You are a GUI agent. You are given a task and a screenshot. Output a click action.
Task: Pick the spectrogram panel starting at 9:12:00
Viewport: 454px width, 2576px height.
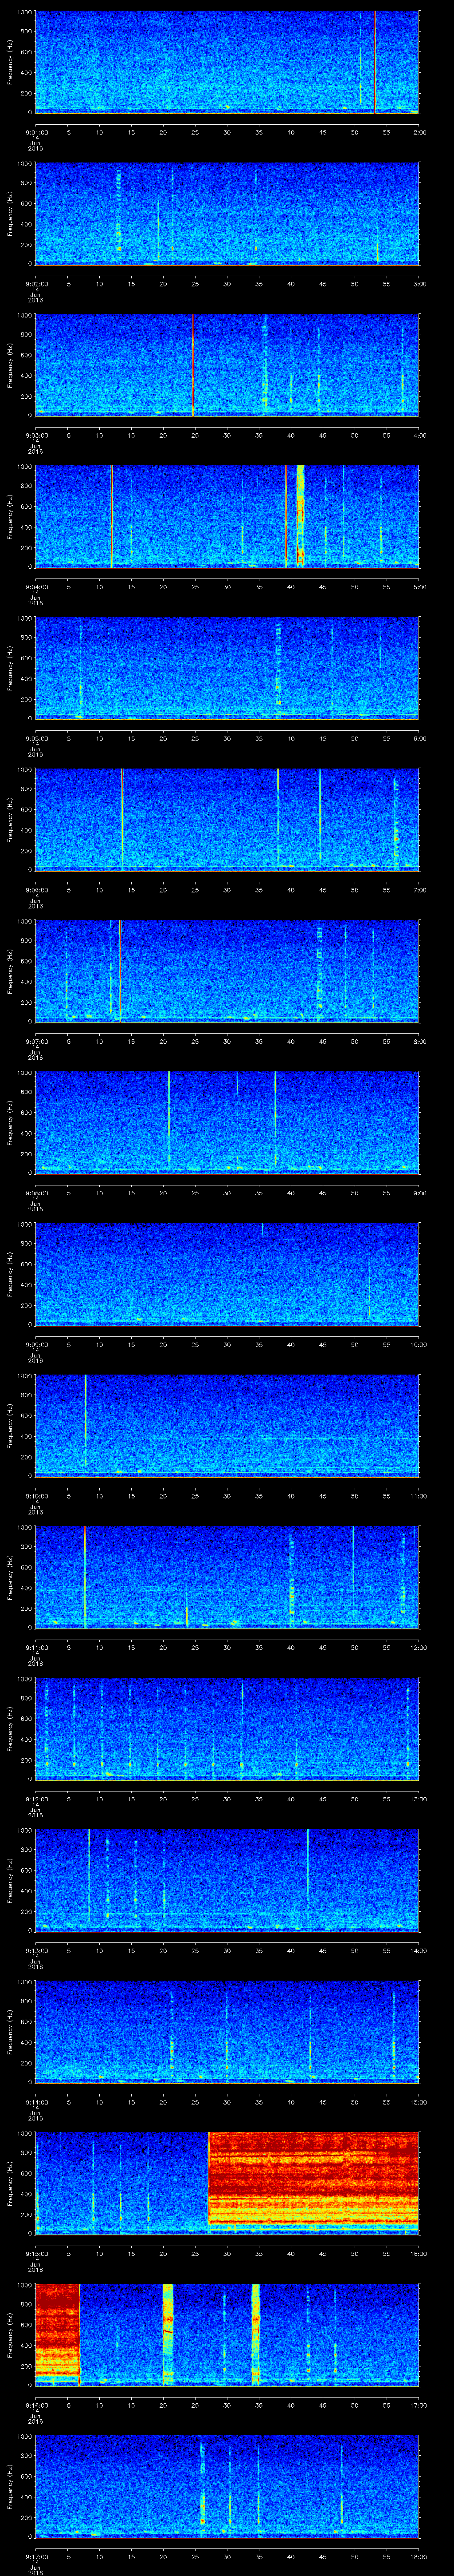[227, 1728]
